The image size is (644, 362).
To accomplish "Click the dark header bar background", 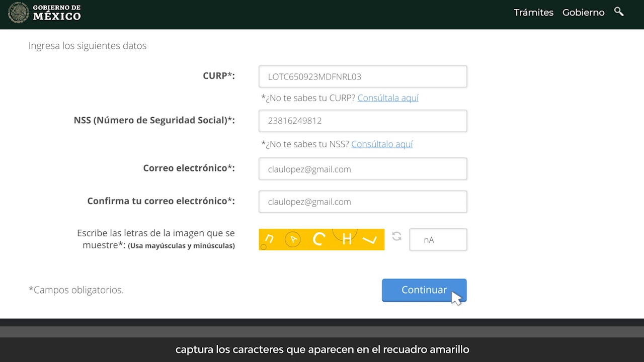I will coord(302,14).
